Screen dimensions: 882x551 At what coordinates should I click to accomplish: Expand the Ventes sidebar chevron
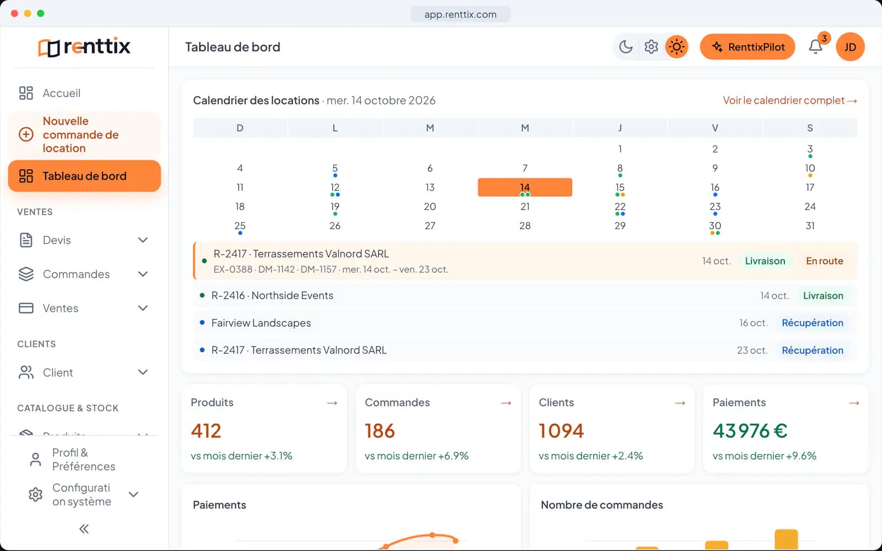tap(143, 308)
